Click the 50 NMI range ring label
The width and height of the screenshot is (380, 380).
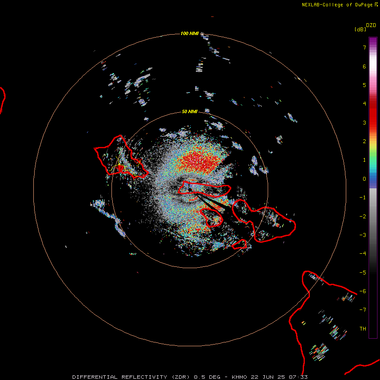point(190,111)
